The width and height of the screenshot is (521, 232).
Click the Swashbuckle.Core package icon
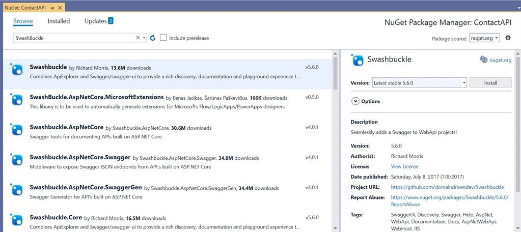[x=17, y=220]
